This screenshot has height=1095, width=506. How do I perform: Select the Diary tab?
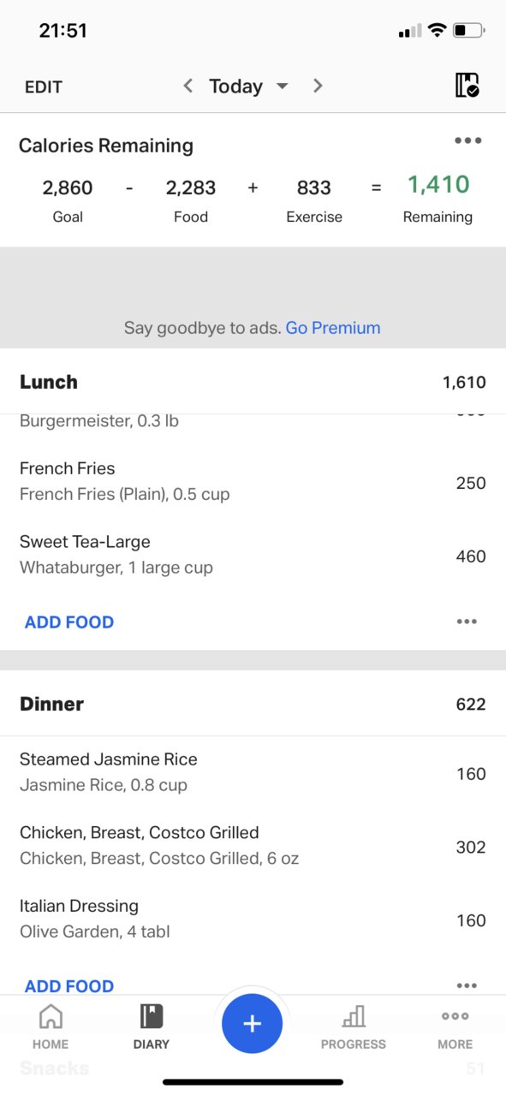pos(152,1027)
